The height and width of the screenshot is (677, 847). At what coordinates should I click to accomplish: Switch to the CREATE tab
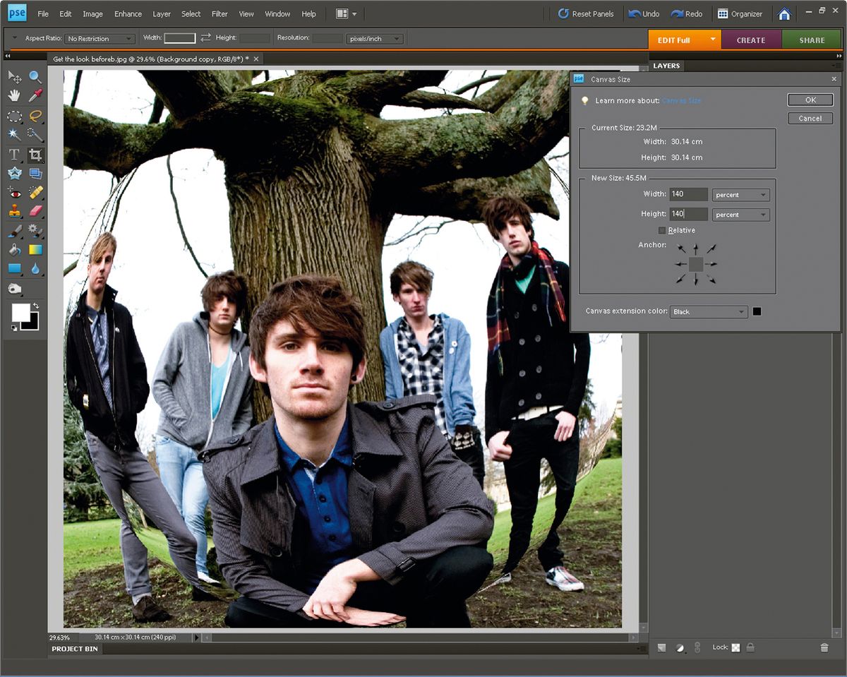(x=751, y=40)
